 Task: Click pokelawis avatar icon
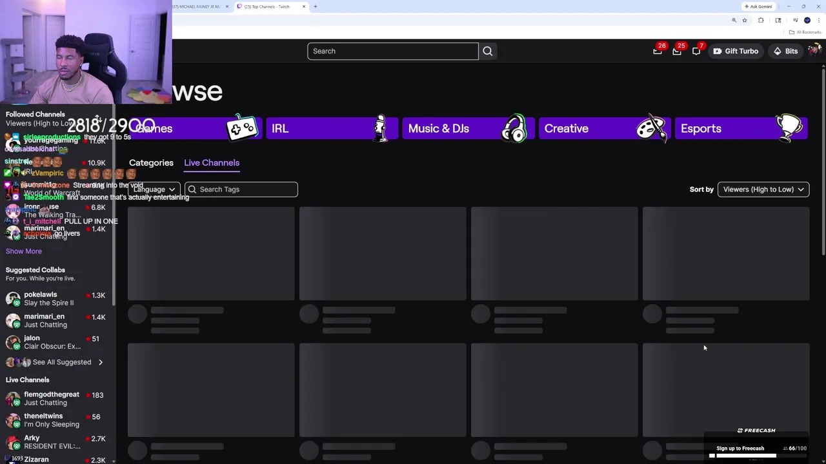(13, 299)
